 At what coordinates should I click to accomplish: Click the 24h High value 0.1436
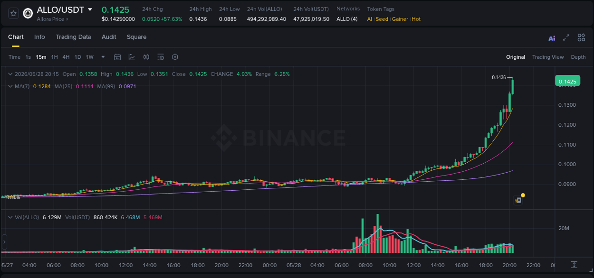point(198,19)
